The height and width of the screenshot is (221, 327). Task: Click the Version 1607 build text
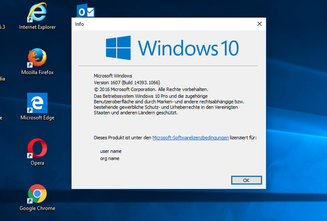tap(126, 82)
